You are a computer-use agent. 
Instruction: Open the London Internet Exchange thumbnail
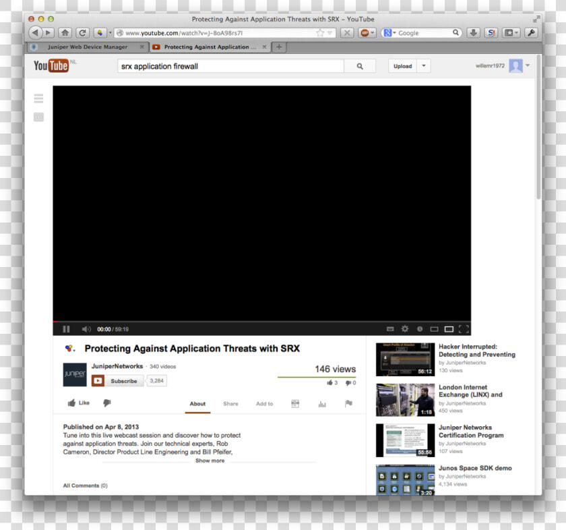(x=405, y=400)
